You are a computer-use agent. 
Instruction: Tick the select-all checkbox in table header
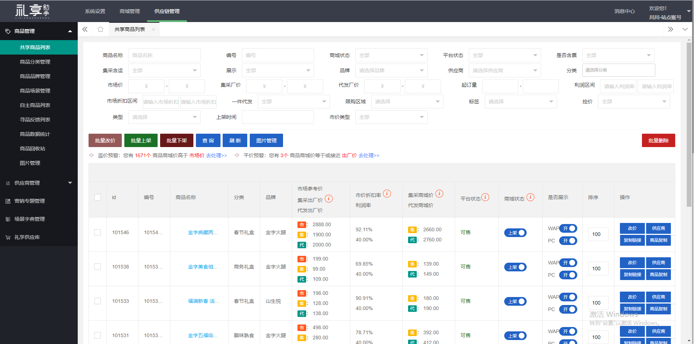pos(98,197)
